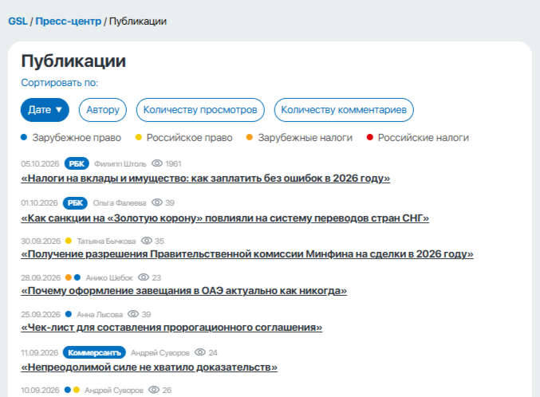Click eye icon beside 26 views

(x=154, y=390)
